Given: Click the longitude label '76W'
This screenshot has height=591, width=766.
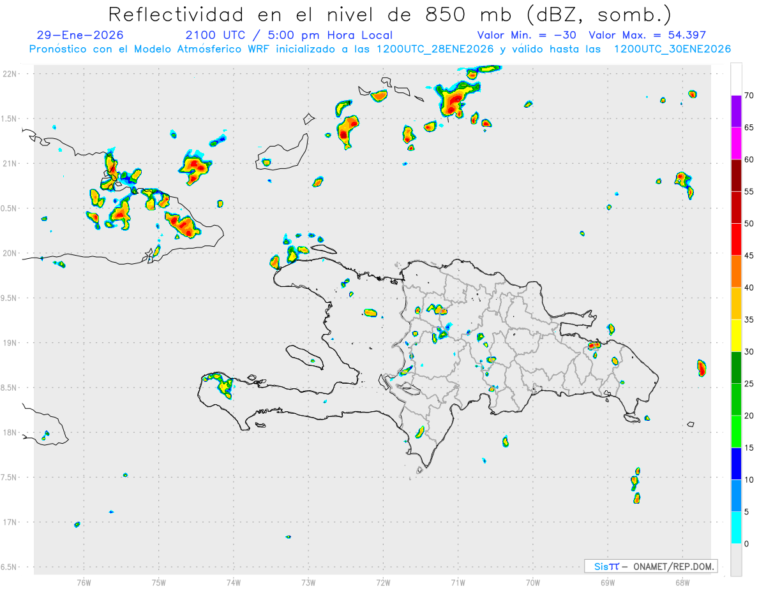Looking at the screenshot, I should click(84, 582).
